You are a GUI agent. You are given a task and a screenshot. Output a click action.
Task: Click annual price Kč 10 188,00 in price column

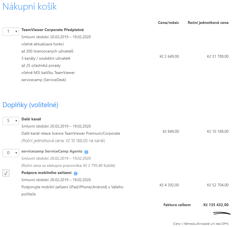point(218,131)
